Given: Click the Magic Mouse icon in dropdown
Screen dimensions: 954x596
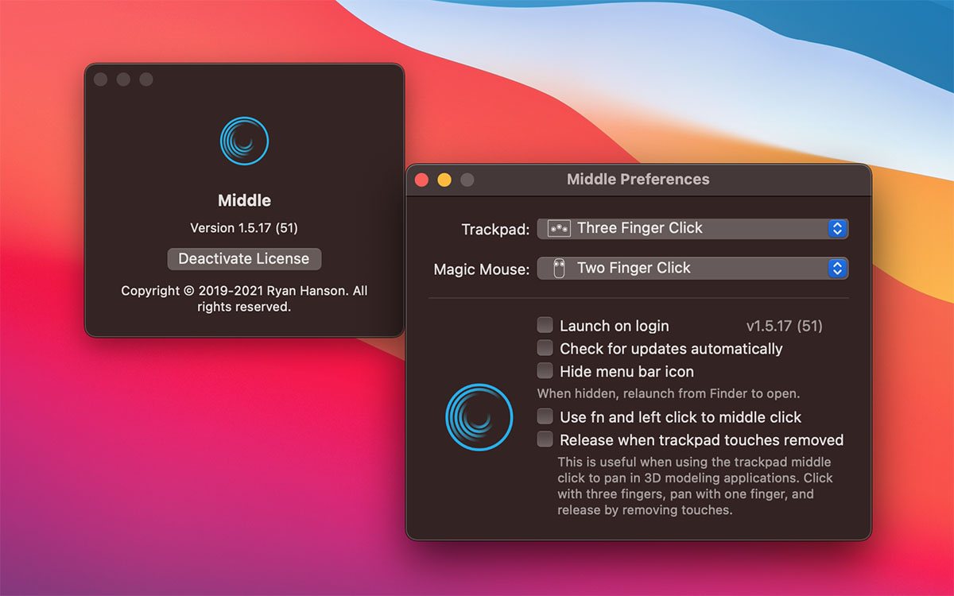Looking at the screenshot, I should tap(559, 269).
